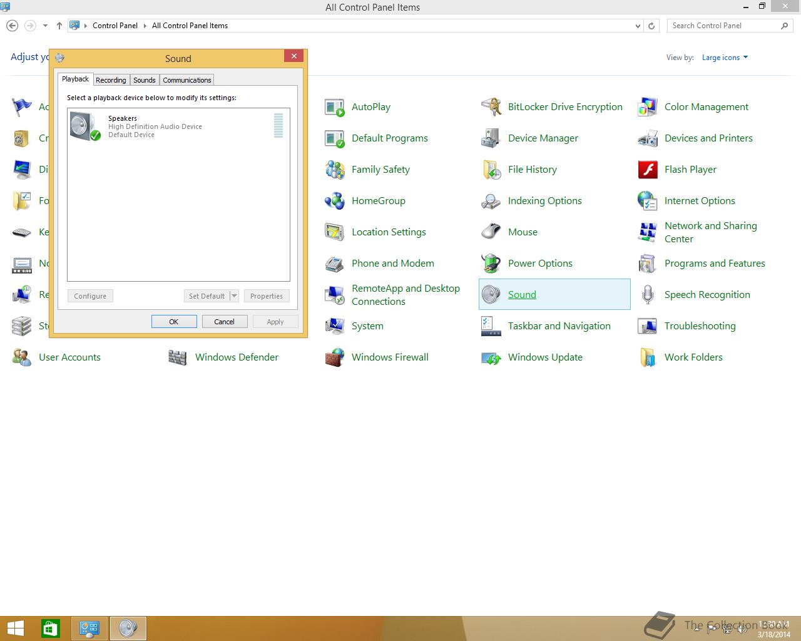Expand the Set Default dropdown arrow
Viewport: 801px width, 641px height.
(x=235, y=296)
